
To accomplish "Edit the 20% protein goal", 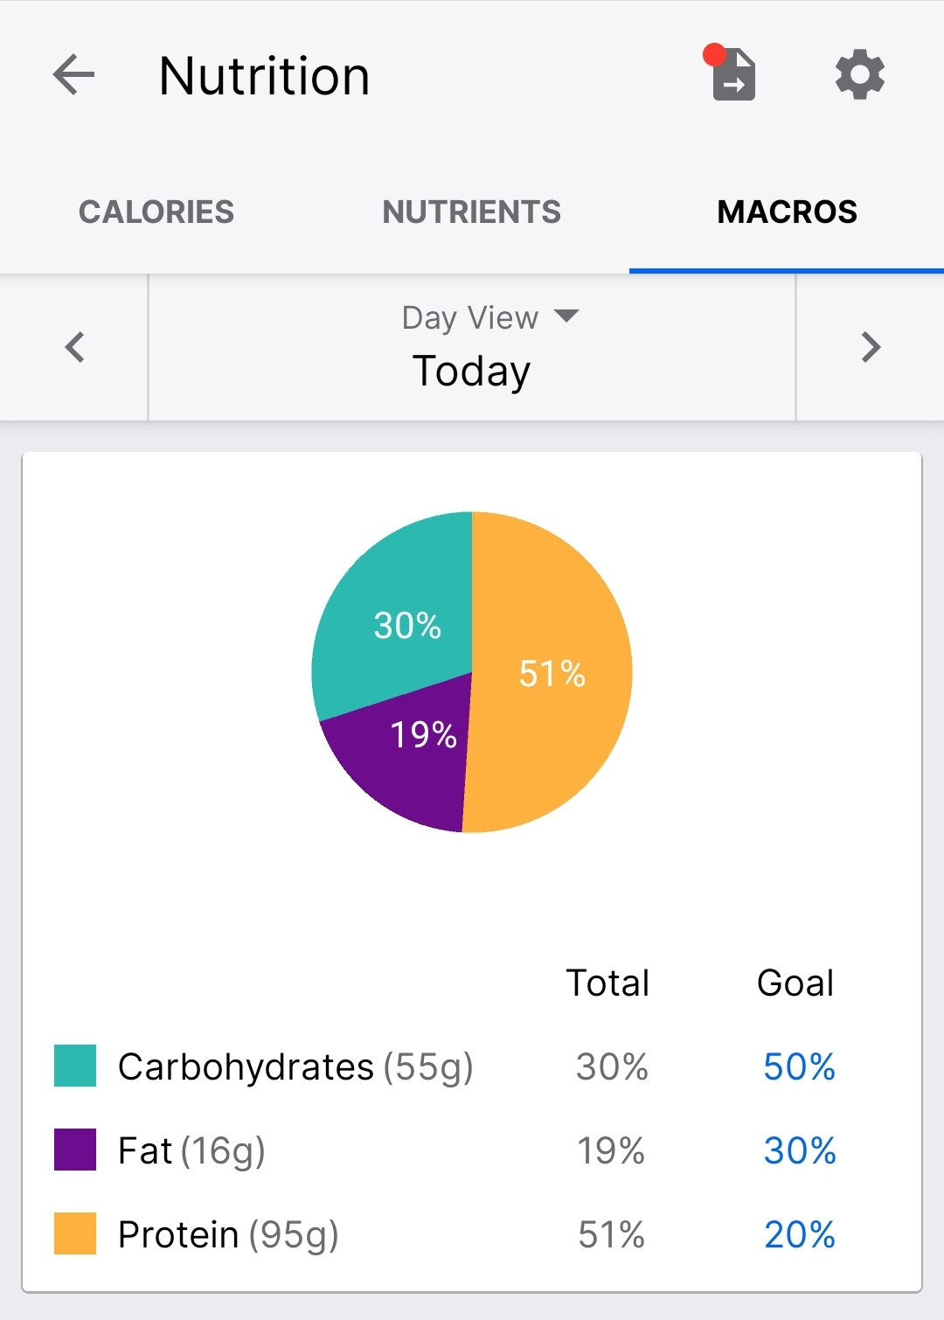I will click(799, 1234).
